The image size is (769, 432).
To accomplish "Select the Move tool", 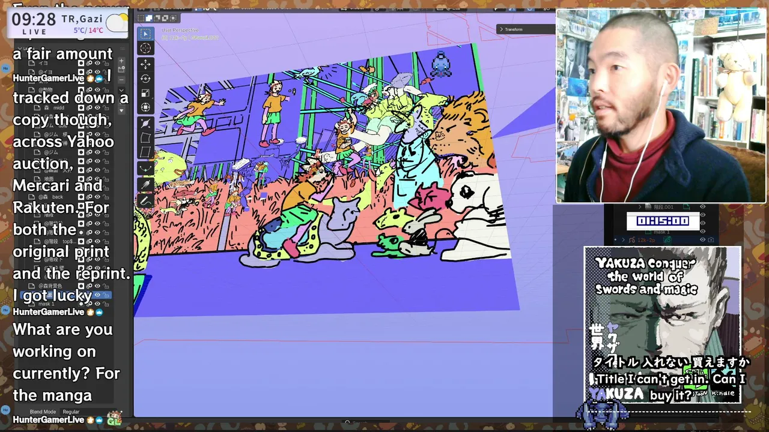I will pyautogui.click(x=145, y=64).
